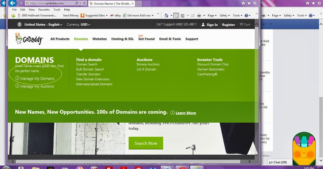Screen dimensions: 323x169
Task: Click the Internationalized Domains link
Action: pos(94,84)
